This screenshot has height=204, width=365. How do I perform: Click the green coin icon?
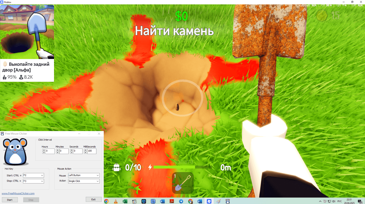(322, 15)
